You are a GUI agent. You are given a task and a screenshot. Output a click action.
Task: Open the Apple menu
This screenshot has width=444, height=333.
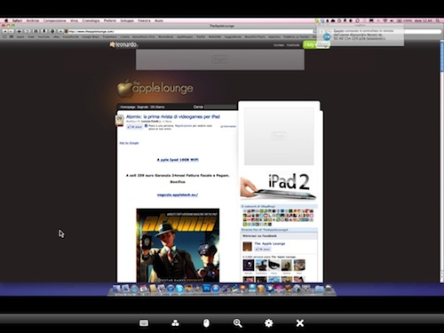(6, 20)
